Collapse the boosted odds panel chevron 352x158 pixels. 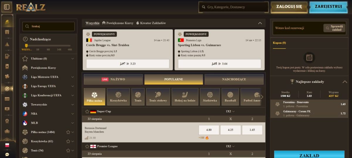260,23
